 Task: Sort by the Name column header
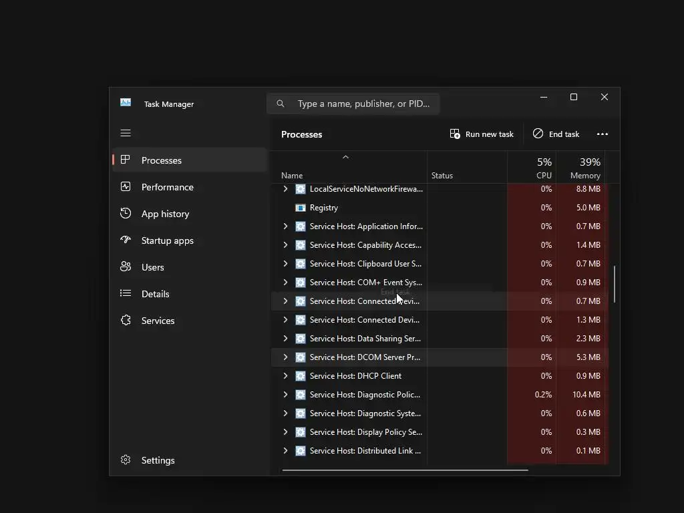click(349, 168)
